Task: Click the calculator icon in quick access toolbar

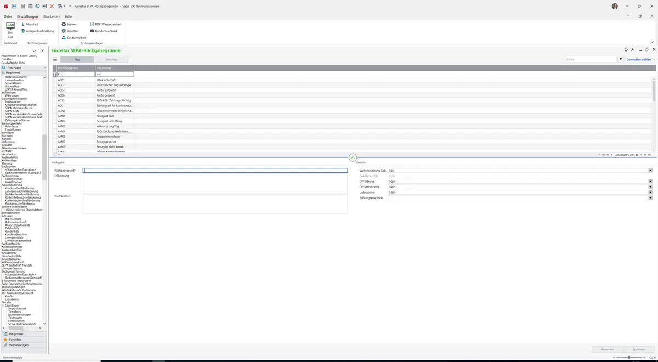Action: click(x=22, y=6)
